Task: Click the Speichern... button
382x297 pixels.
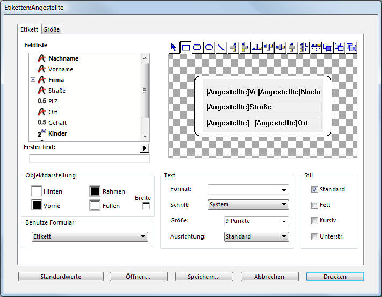Action: point(204,277)
